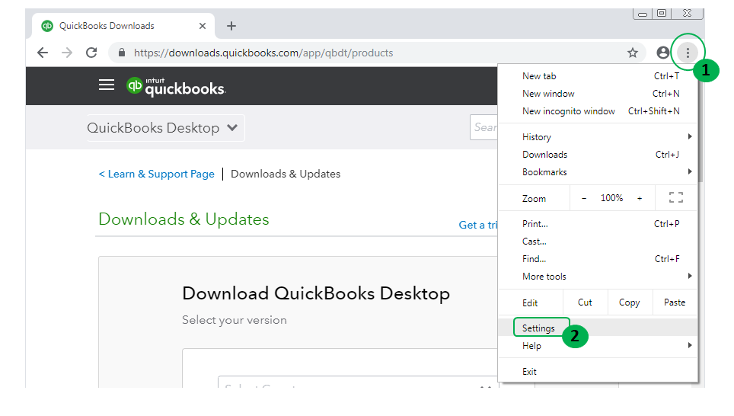
Task: Click the address bar URL field
Action: tap(365, 53)
